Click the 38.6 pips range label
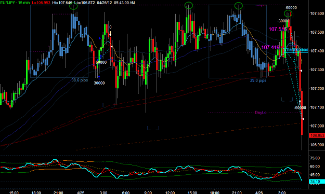The width and height of the screenshot is (325, 194). [80, 80]
